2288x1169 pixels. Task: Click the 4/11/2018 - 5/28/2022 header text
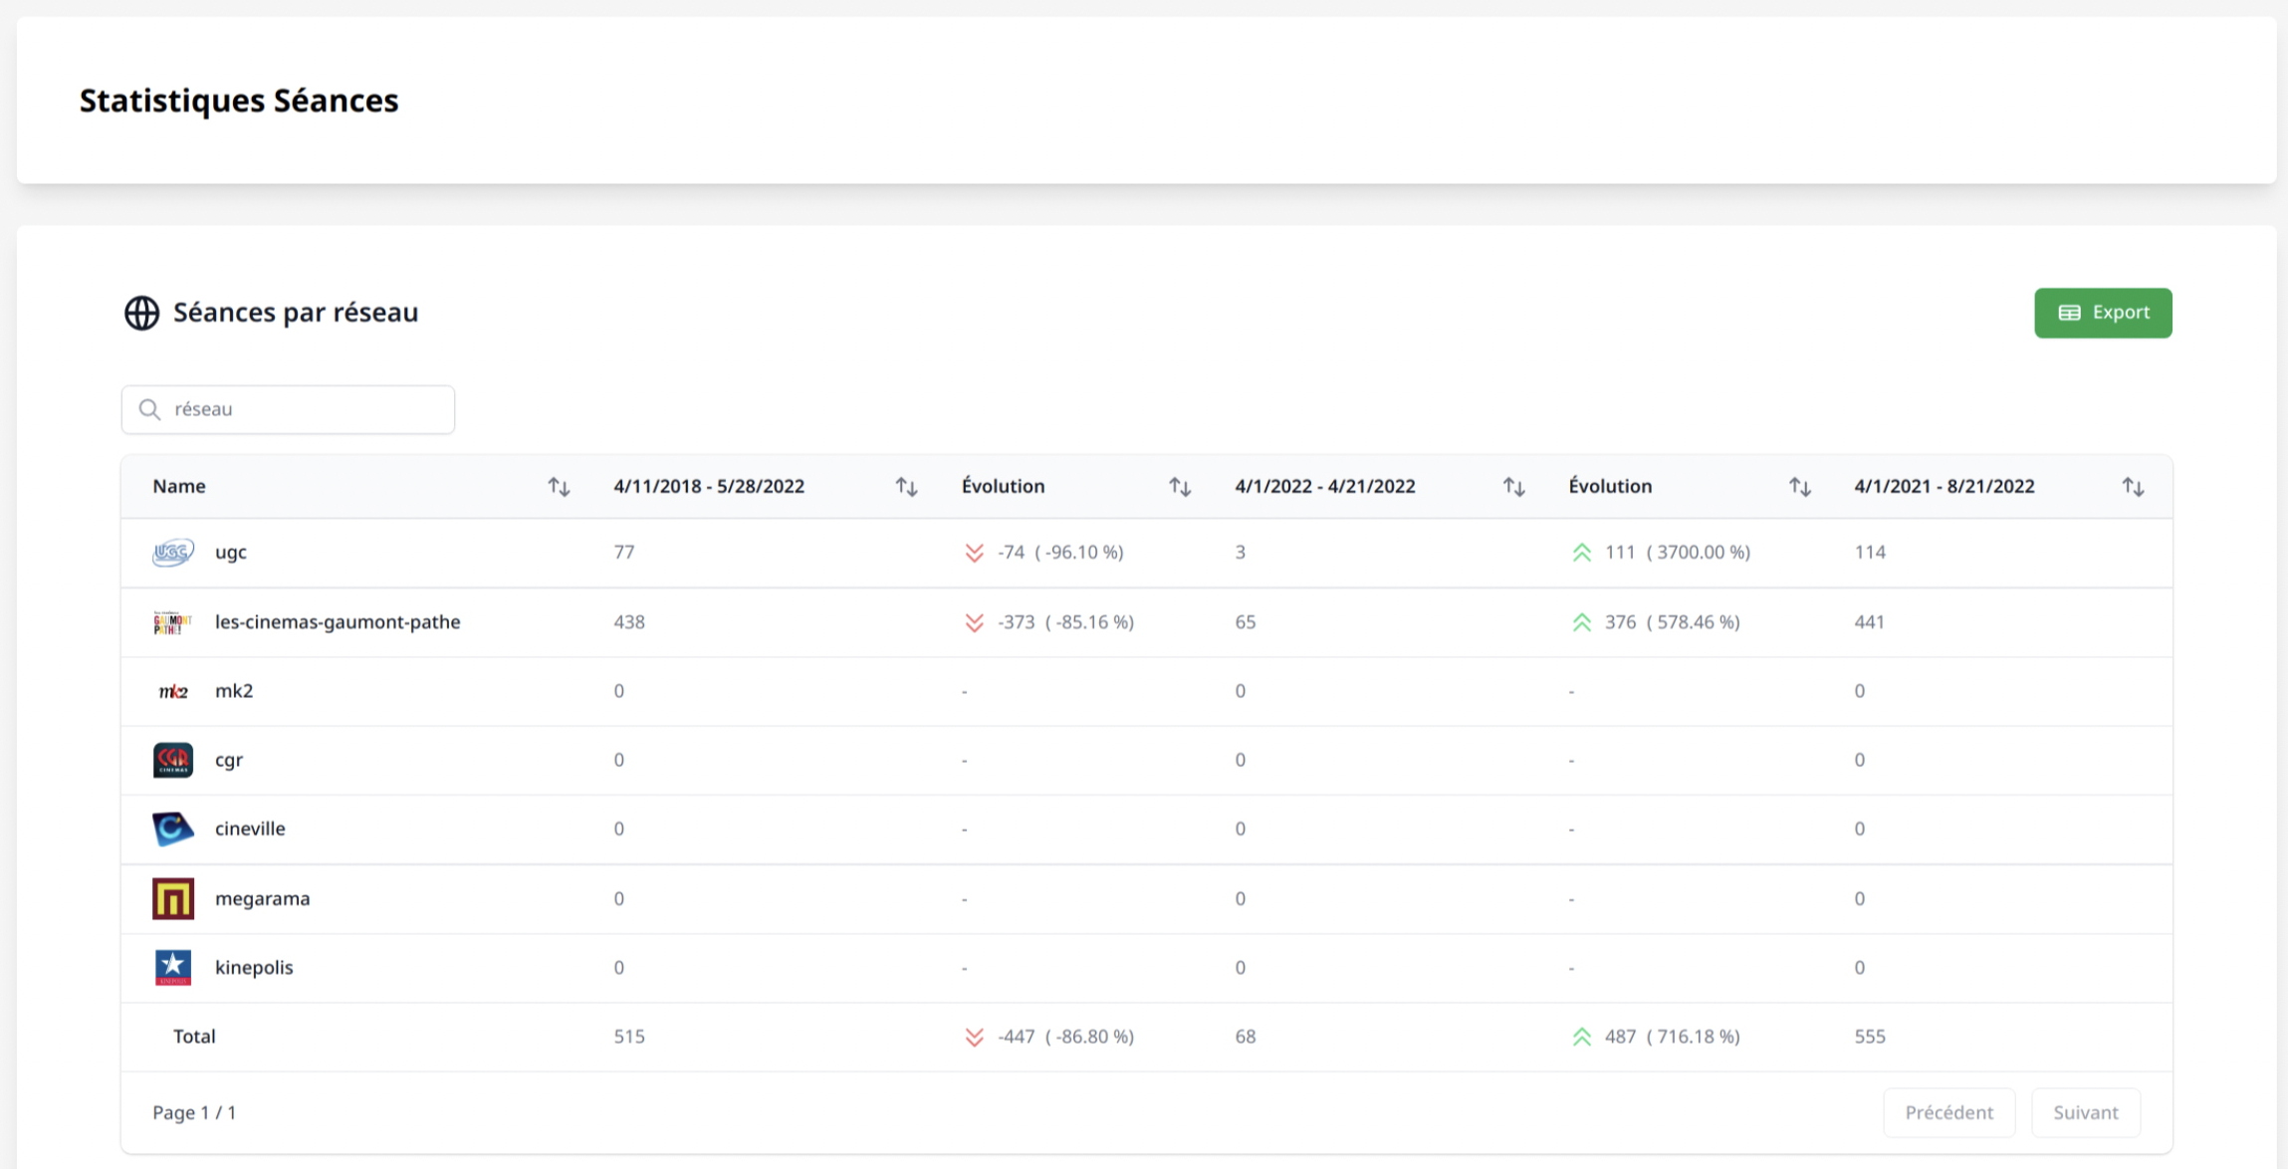pyautogui.click(x=709, y=486)
